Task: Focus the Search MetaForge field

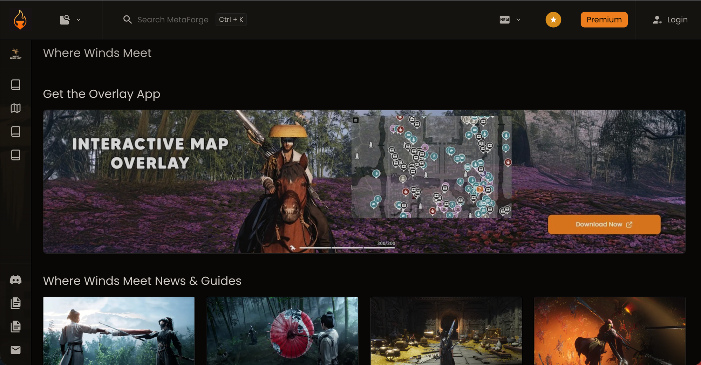Action: click(x=173, y=20)
